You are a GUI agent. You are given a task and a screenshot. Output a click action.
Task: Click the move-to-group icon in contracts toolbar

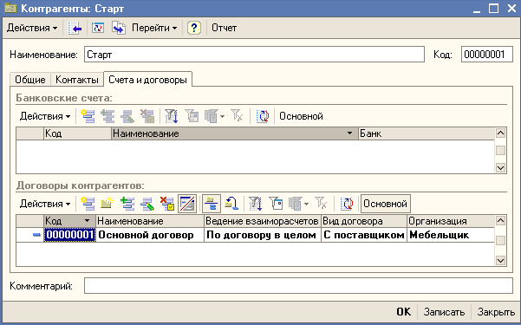click(x=231, y=204)
